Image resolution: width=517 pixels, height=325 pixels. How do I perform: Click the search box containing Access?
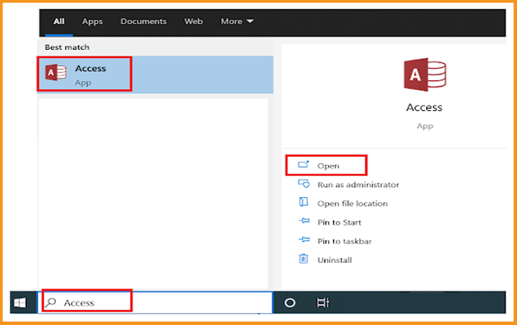[x=155, y=302]
